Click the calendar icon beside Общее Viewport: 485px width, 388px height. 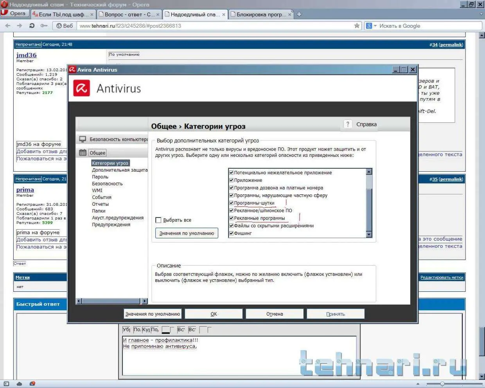tap(83, 153)
